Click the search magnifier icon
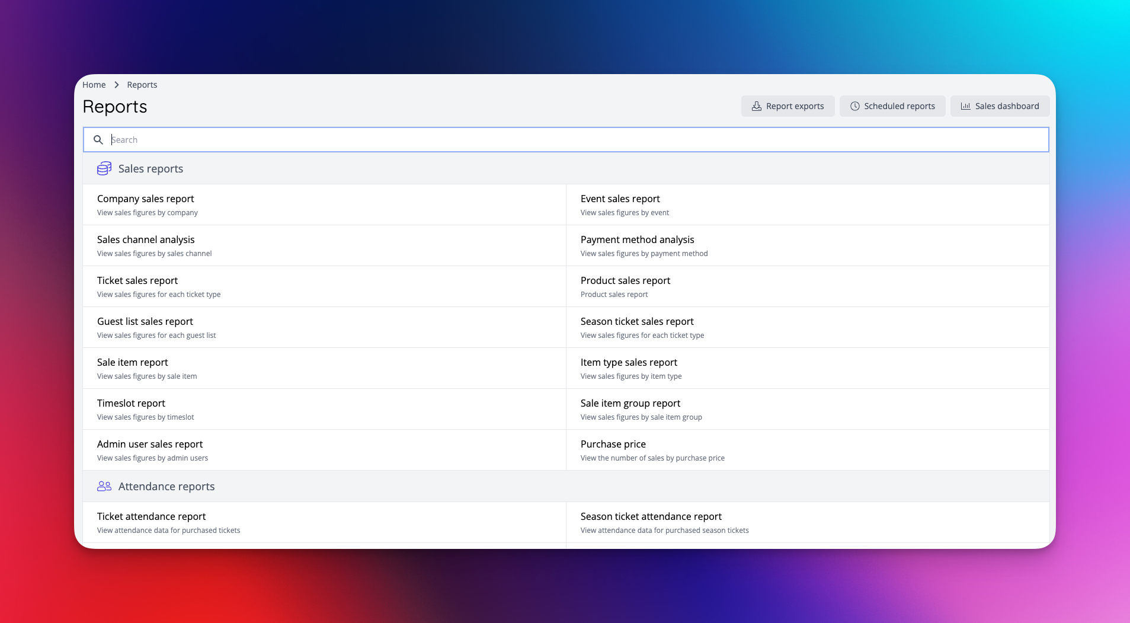 tap(98, 140)
